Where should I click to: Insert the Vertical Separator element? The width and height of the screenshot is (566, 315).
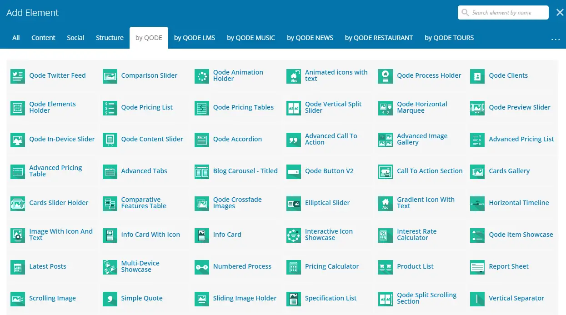coord(511,299)
